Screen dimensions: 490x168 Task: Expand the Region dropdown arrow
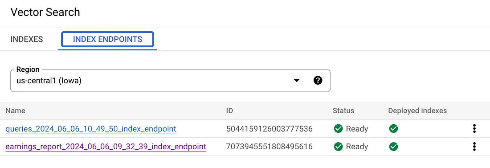point(297,81)
